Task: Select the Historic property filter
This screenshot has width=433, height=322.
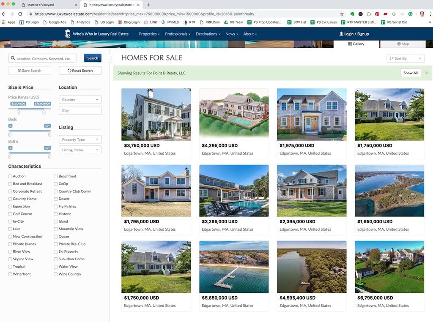Action: coord(55,214)
